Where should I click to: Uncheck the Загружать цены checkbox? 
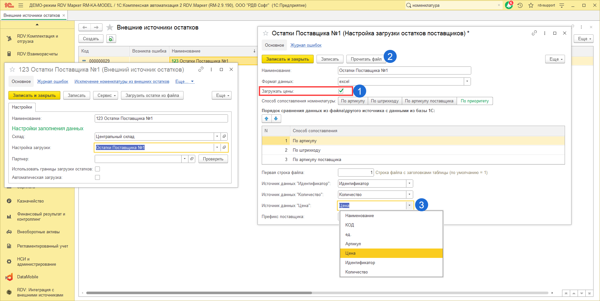pos(341,91)
